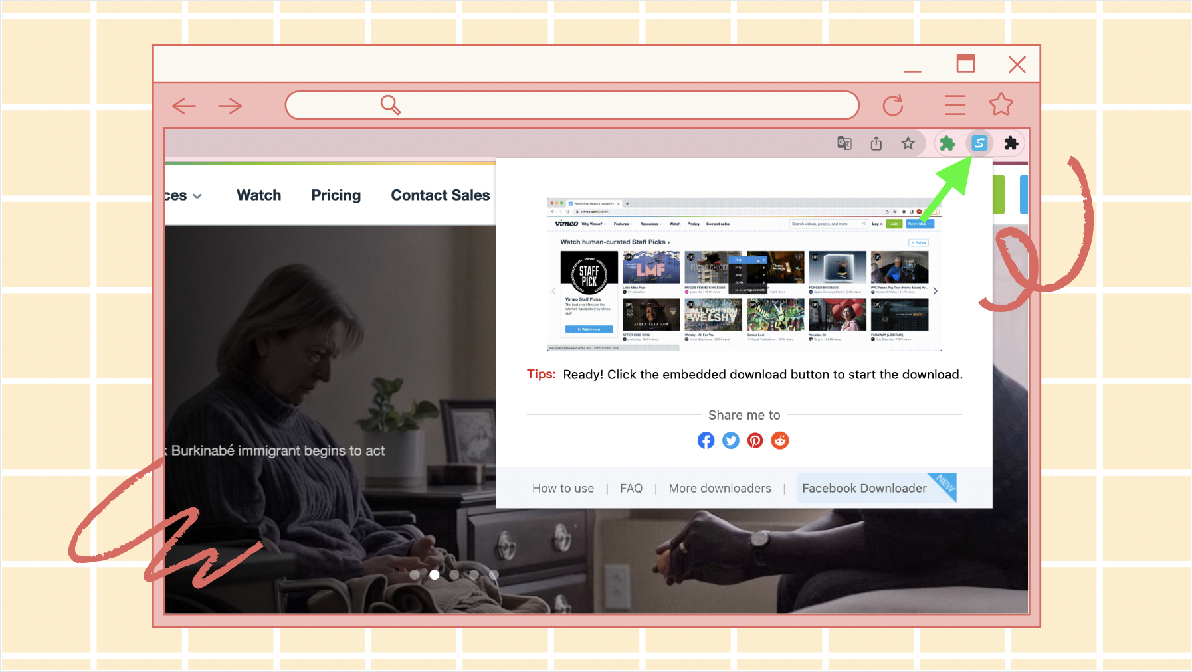Select the fourth carousel dot
The height and width of the screenshot is (672, 1192).
point(474,575)
